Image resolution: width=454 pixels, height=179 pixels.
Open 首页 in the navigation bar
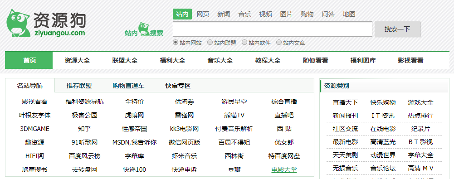(x=29, y=60)
